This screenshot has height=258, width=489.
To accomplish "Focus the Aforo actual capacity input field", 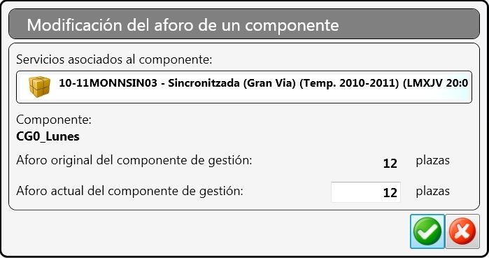I will [366, 192].
